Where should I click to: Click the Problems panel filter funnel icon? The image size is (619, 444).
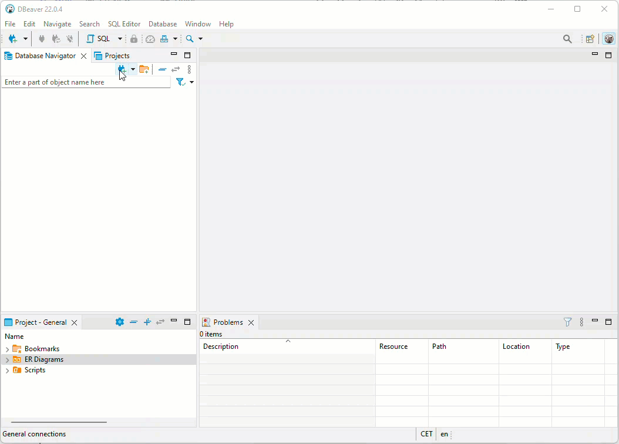point(567,322)
